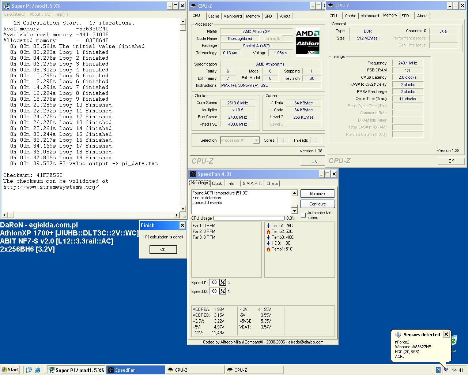This screenshot has height=375, width=468.
Task: Show the desktop via quick launch icon
Action: (x=29, y=370)
